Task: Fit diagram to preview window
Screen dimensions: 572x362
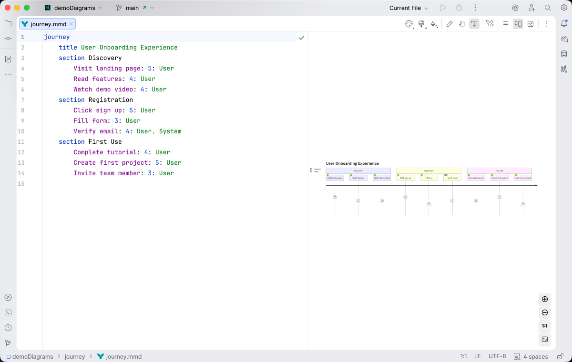Action: pyautogui.click(x=545, y=339)
